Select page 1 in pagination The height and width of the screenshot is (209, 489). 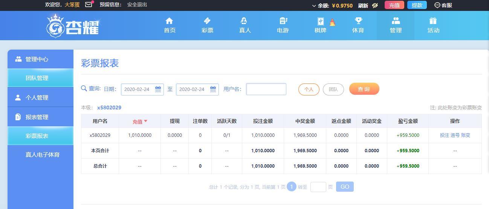point(292,186)
